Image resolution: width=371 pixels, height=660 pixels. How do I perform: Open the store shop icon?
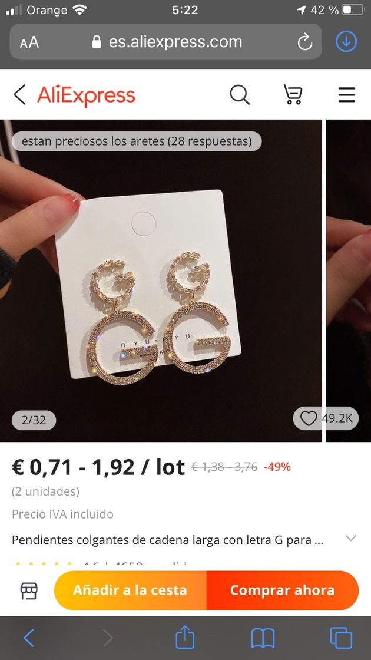(x=29, y=590)
